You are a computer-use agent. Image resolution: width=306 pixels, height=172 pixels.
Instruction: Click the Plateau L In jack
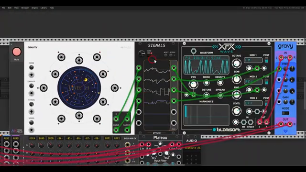point(142,144)
